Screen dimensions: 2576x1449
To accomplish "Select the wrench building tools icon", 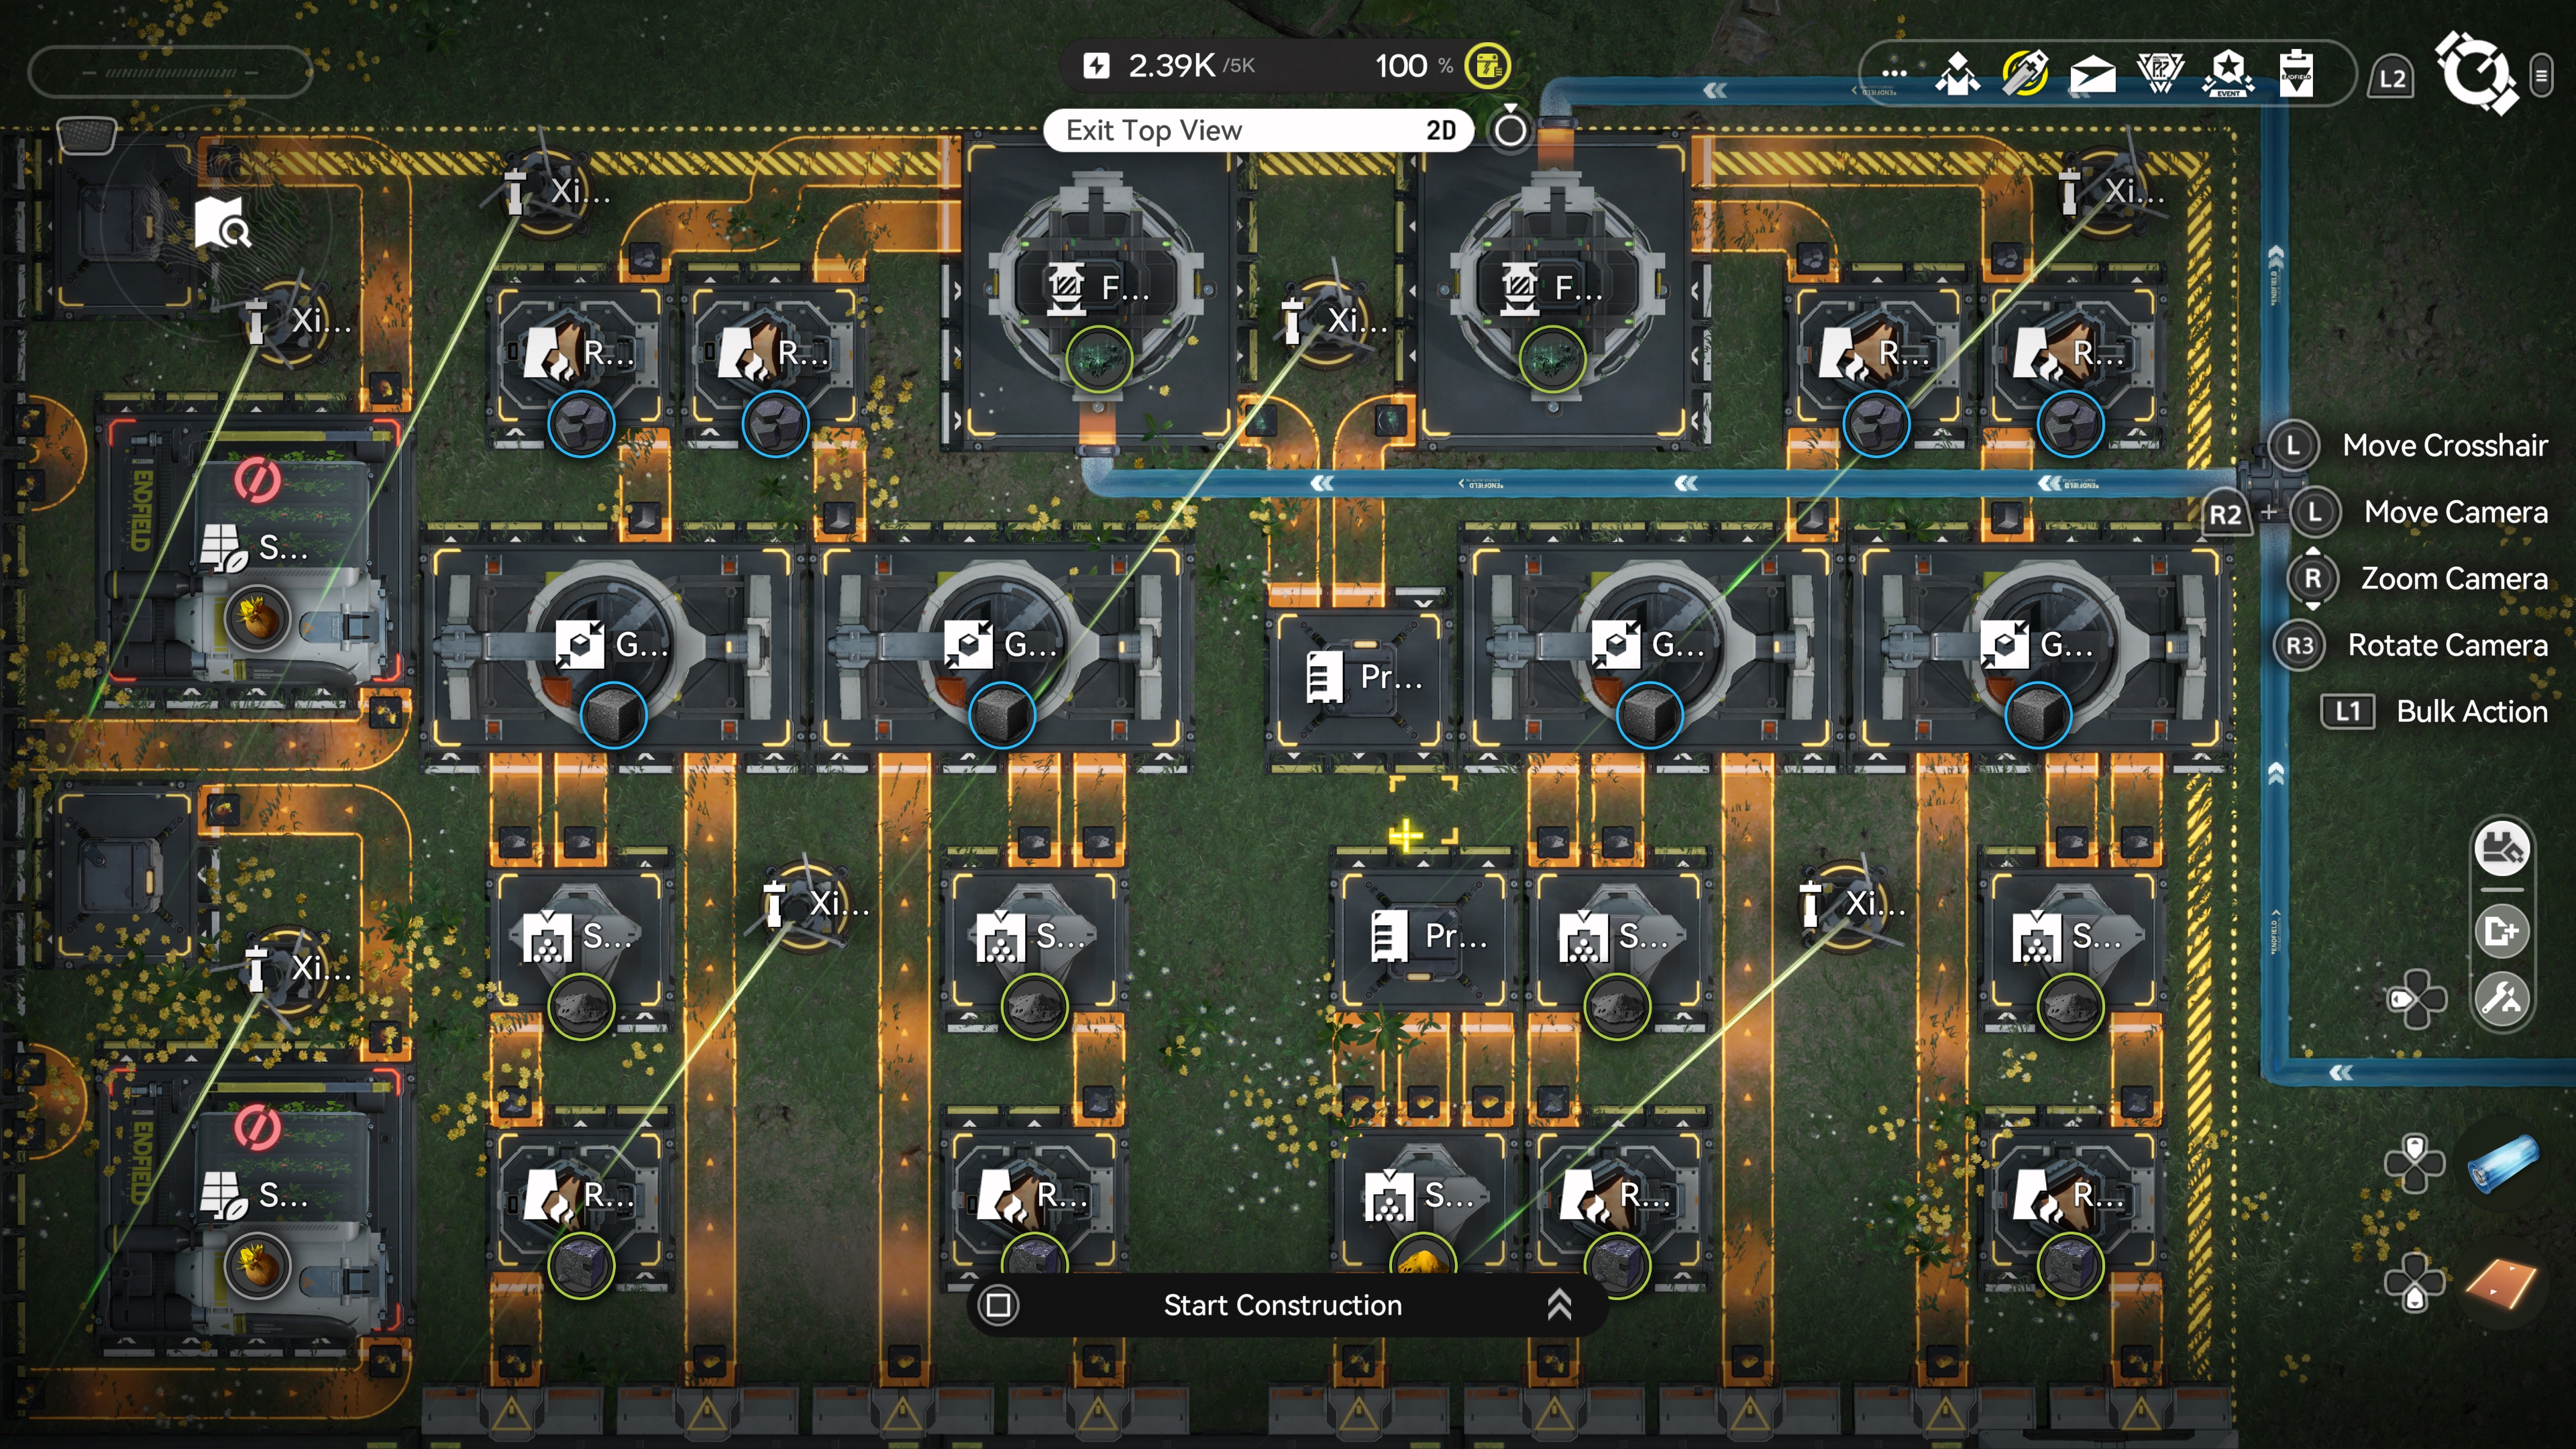I will 2502,999.
